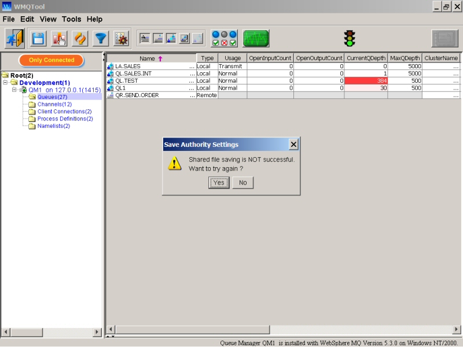
Task: Click the QL1 queue name
Action: 120,88
